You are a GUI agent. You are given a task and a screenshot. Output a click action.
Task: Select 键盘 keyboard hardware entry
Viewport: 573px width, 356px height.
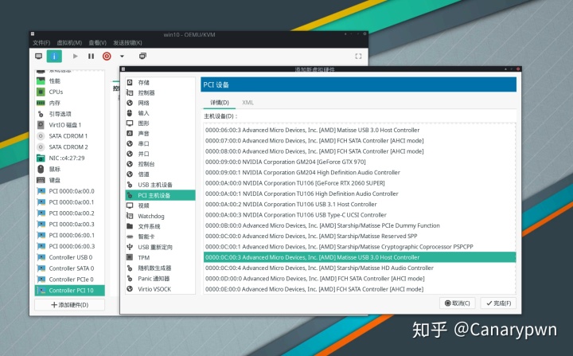(69, 180)
